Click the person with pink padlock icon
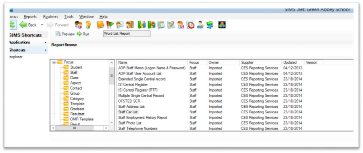Viewport: 363px width, 153px height. (x=181, y=25)
